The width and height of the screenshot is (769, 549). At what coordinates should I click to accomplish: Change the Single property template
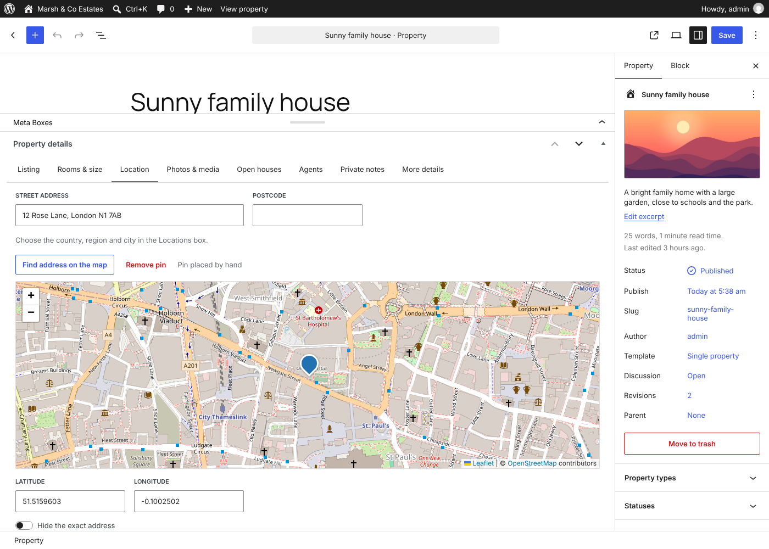tap(713, 356)
